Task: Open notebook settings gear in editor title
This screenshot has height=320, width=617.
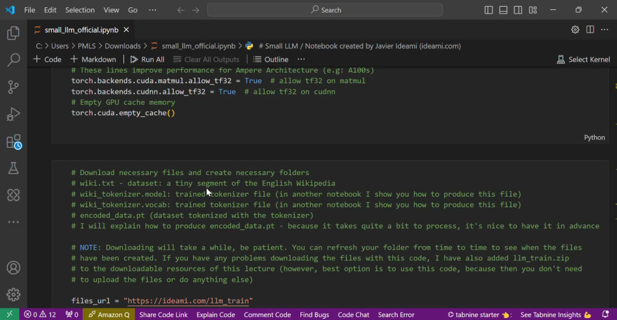Action: (x=575, y=30)
